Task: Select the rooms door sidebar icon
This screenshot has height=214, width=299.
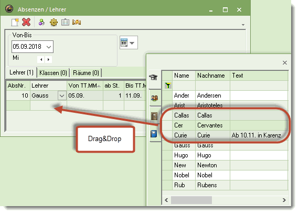Action: 154,116
